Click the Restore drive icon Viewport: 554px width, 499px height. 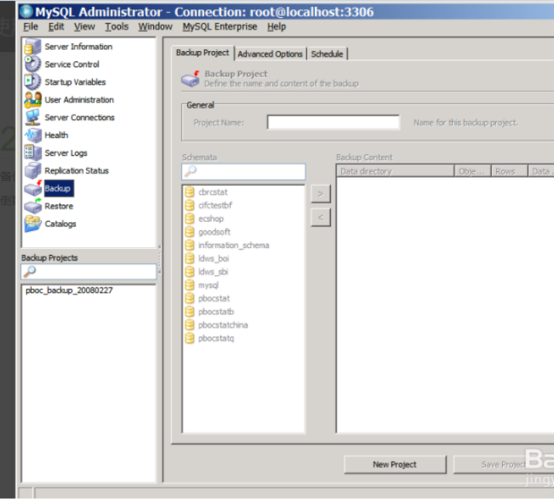[x=32, y=205]
